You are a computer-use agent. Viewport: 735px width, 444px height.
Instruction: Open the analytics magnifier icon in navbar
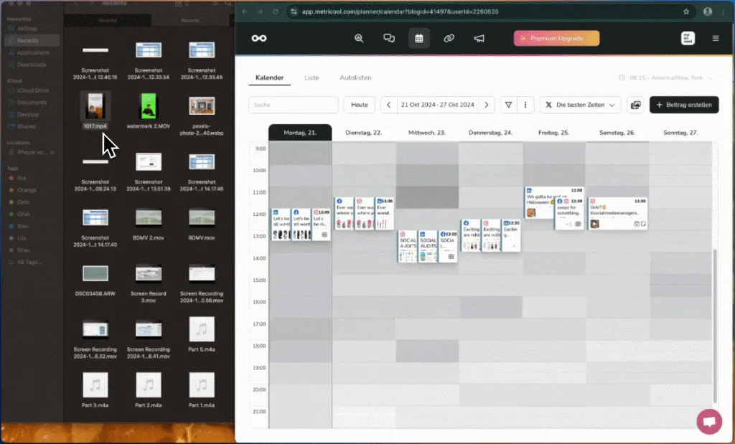[x=360, y=38]
